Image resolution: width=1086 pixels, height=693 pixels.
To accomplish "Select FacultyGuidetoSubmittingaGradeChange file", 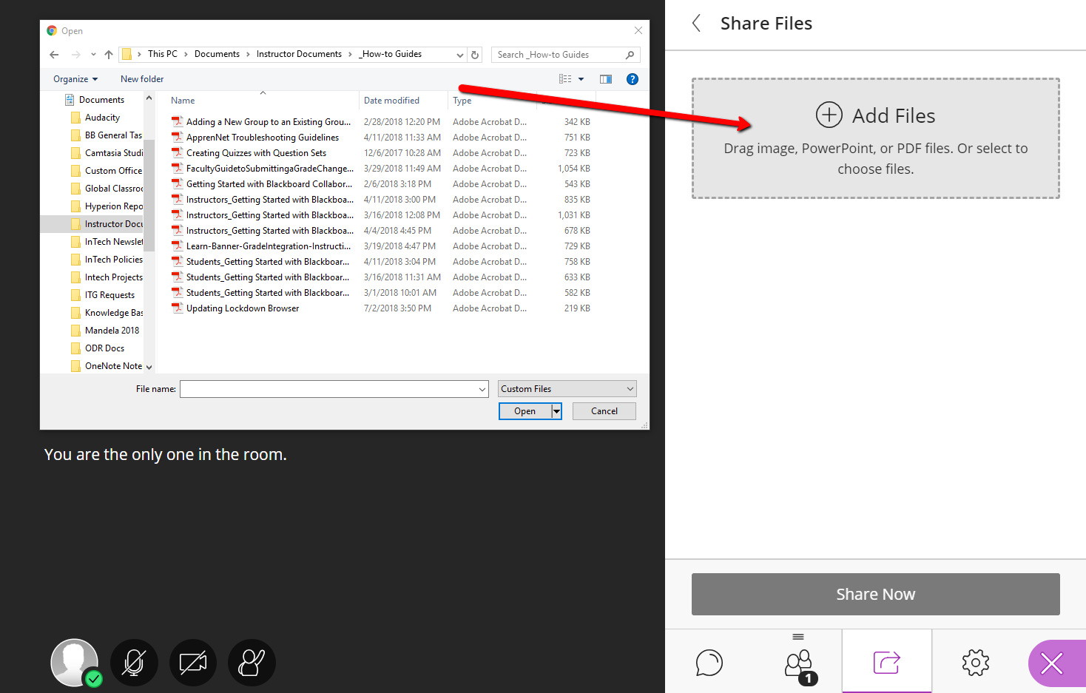I will point(270,169).
